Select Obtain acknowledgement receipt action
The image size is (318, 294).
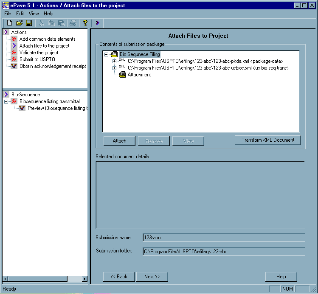[53, 66]
